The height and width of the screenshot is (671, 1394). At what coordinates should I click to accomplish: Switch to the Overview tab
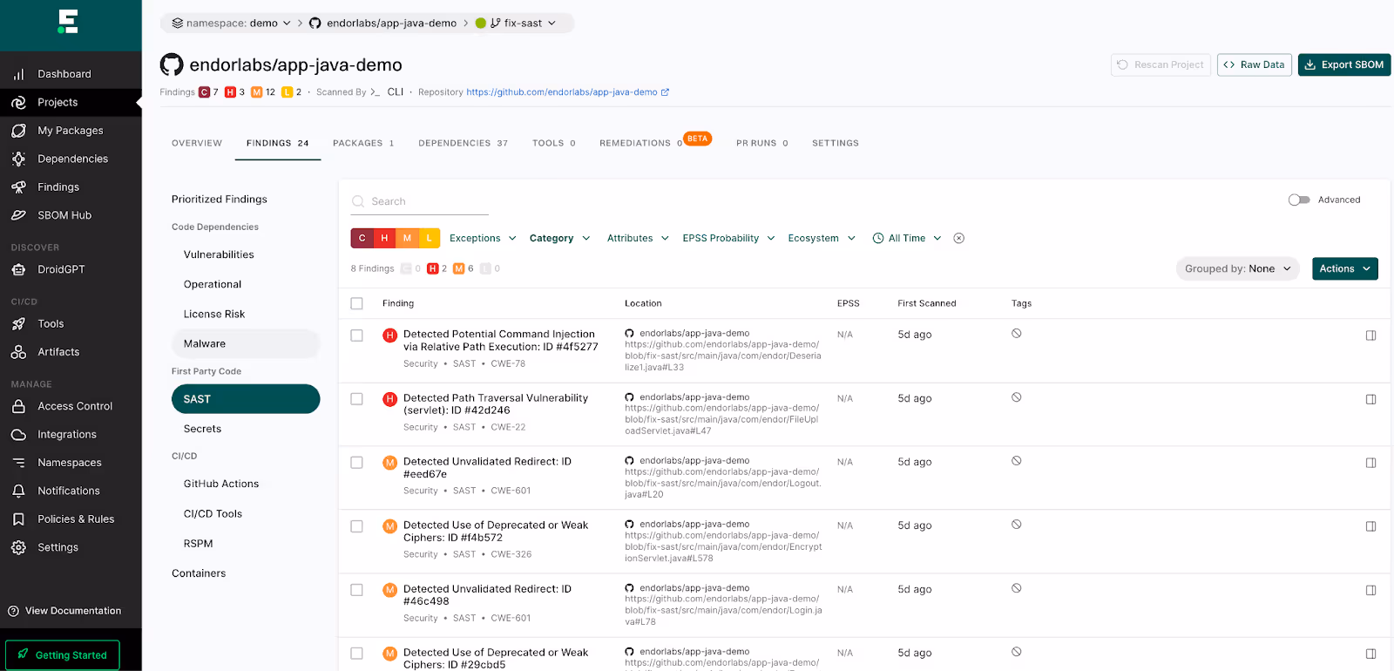[x=197, y=143]
